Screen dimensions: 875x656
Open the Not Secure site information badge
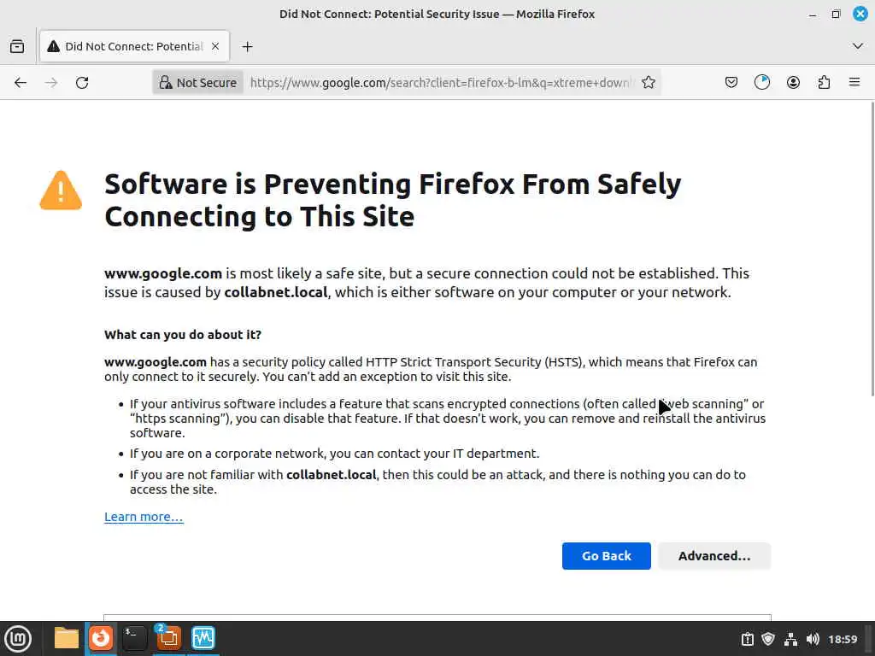(198, 83)
